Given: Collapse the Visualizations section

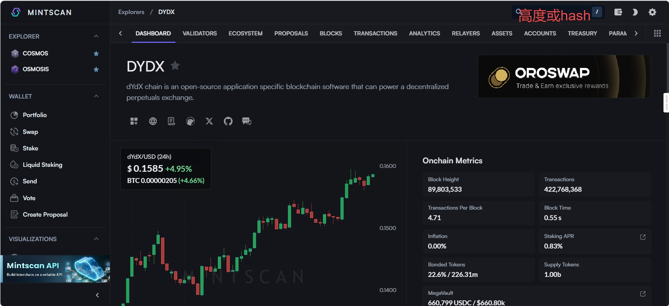Looking at the screenshot, I should [x=96, y=239].
